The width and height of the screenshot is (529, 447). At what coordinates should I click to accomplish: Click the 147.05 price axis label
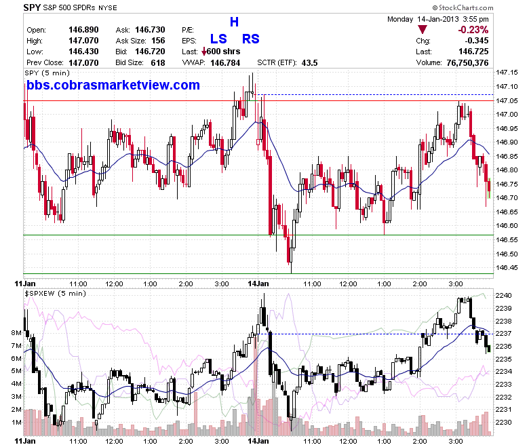tap(507, 100)
